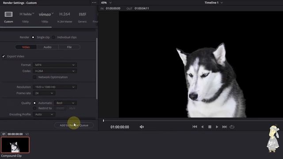Click Add to Render Queue button
This screenshot has width=283, height=159.
click(x=74, y=125)
